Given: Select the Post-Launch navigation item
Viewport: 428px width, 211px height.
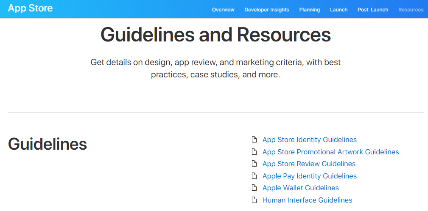Looking at the screenshot, I should 373,10.
